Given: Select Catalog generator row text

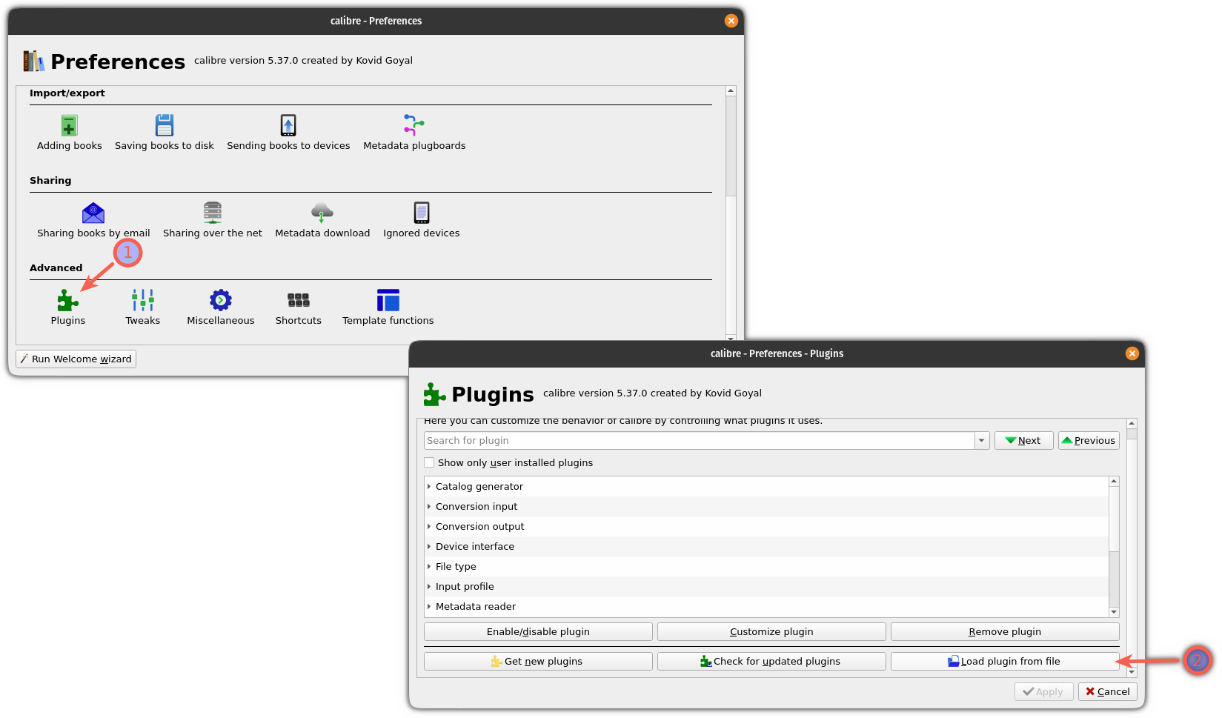Looking at the screenshot, I should click(x=479, y=486).
